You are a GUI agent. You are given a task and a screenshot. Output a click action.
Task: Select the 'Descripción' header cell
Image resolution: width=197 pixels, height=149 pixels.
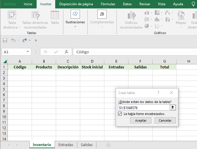[x=68, y=67]
